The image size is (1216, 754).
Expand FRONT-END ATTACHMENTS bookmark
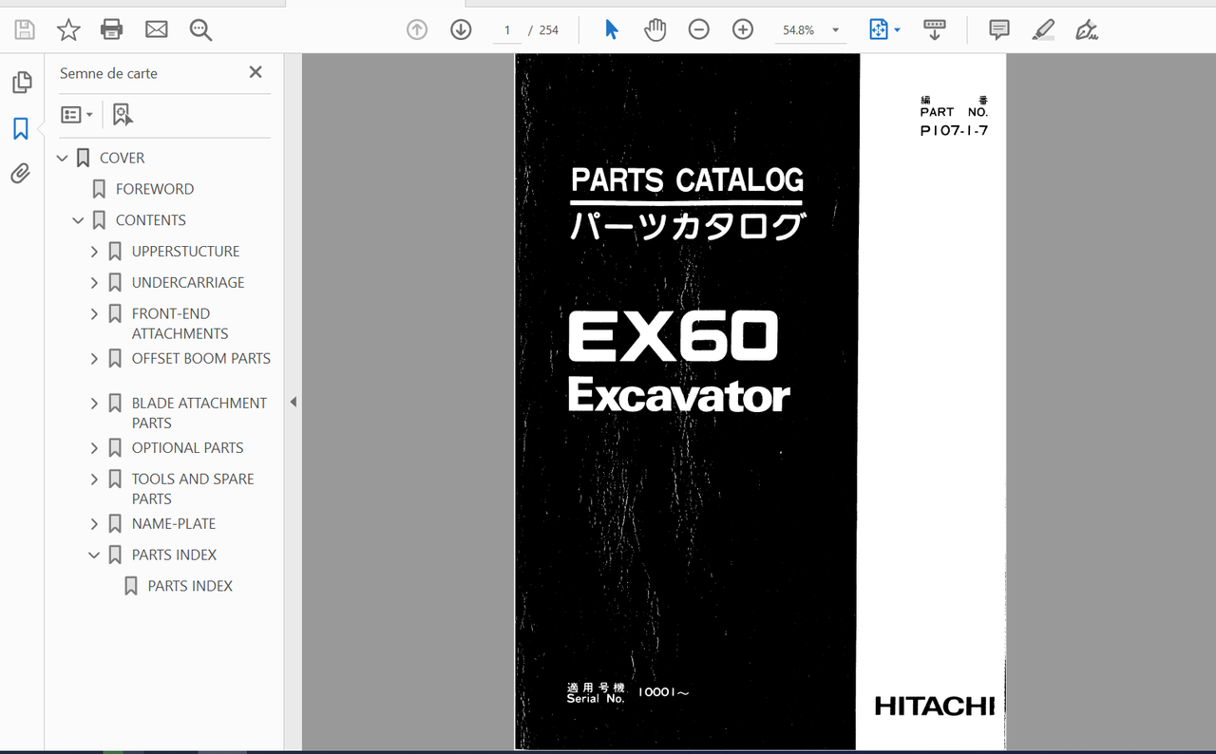(x=94, y=313)
